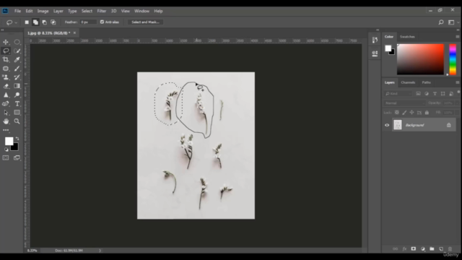This screenshot has width=462, height=260.
Task: Choose New Selection mode
Action: [x=27, y=22]
